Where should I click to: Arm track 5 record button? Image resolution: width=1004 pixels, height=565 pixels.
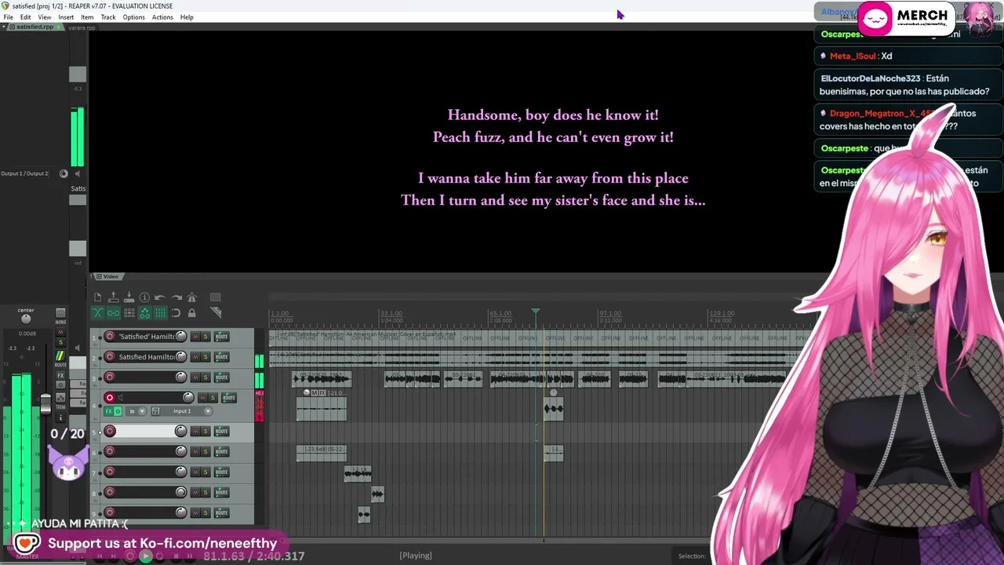(110, 431)
